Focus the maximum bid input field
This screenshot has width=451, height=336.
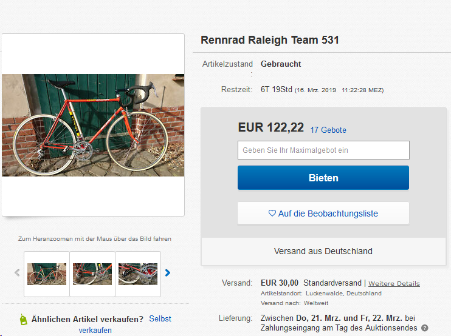click(x=323, y=150)
